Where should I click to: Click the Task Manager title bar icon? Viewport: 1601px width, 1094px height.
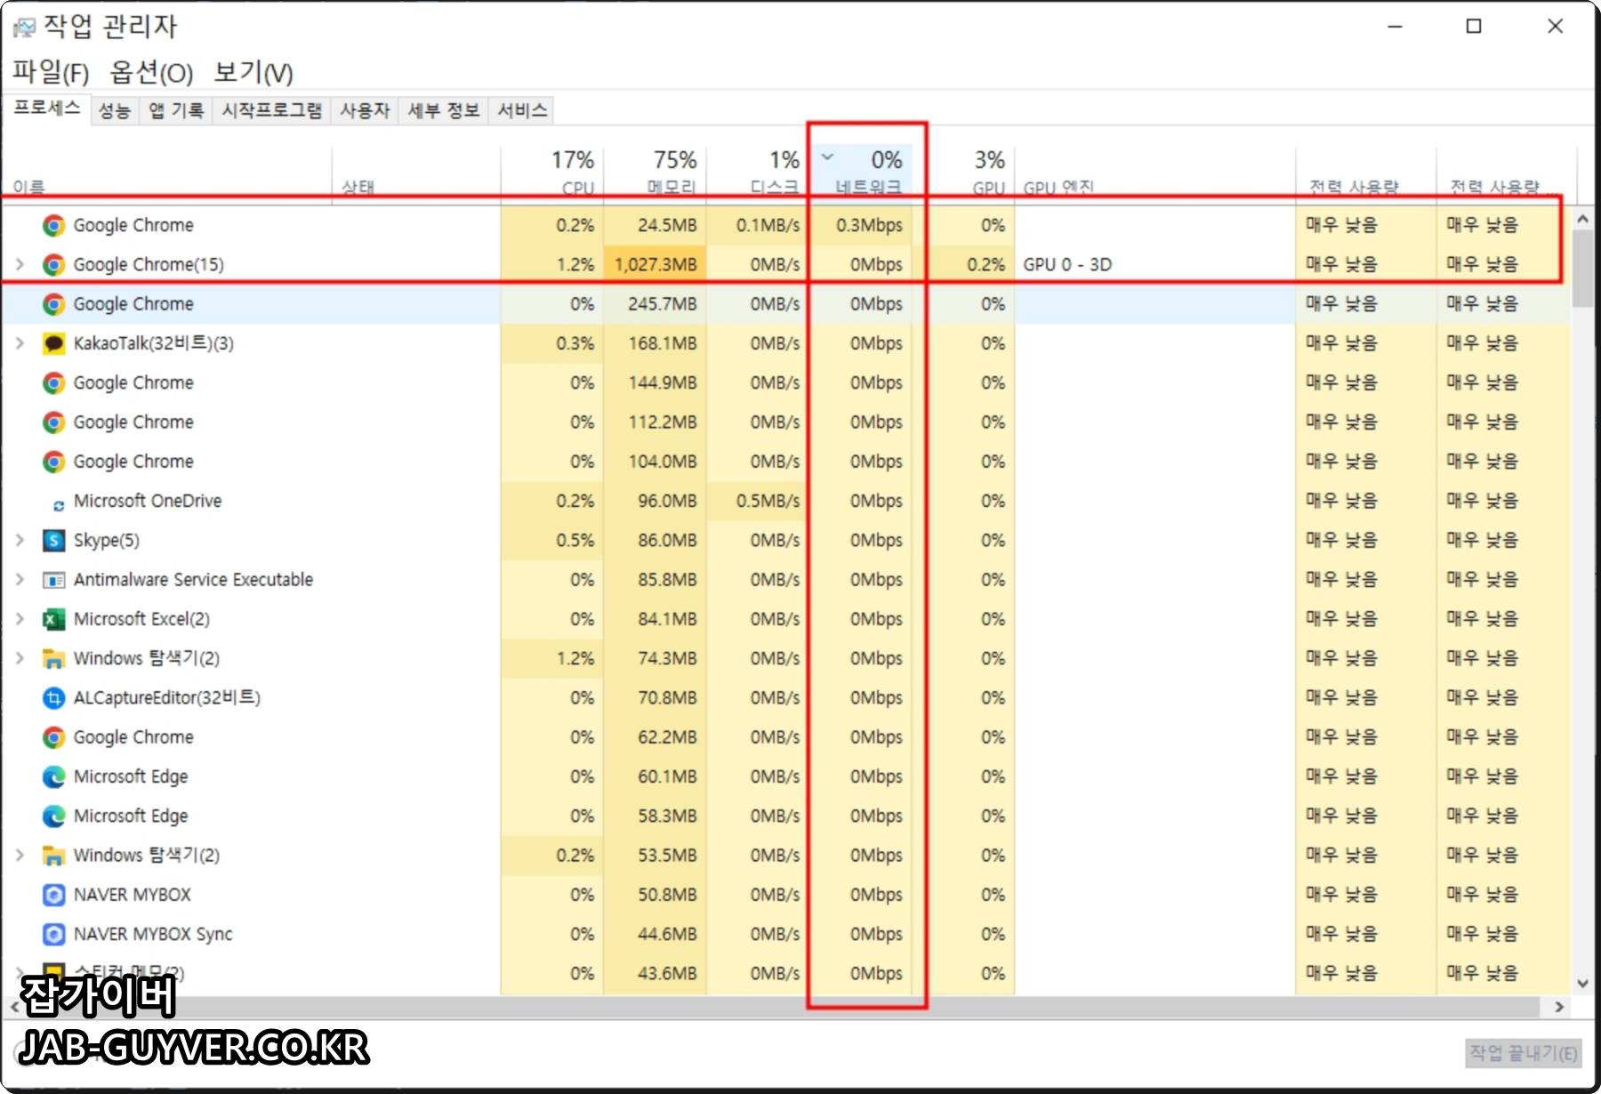(x=24, y=28)
